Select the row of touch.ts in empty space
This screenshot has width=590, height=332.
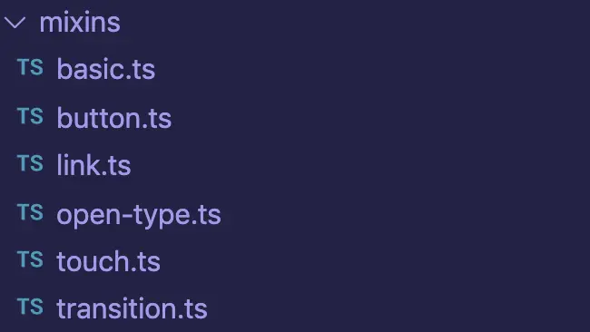[x=375, y=261]
